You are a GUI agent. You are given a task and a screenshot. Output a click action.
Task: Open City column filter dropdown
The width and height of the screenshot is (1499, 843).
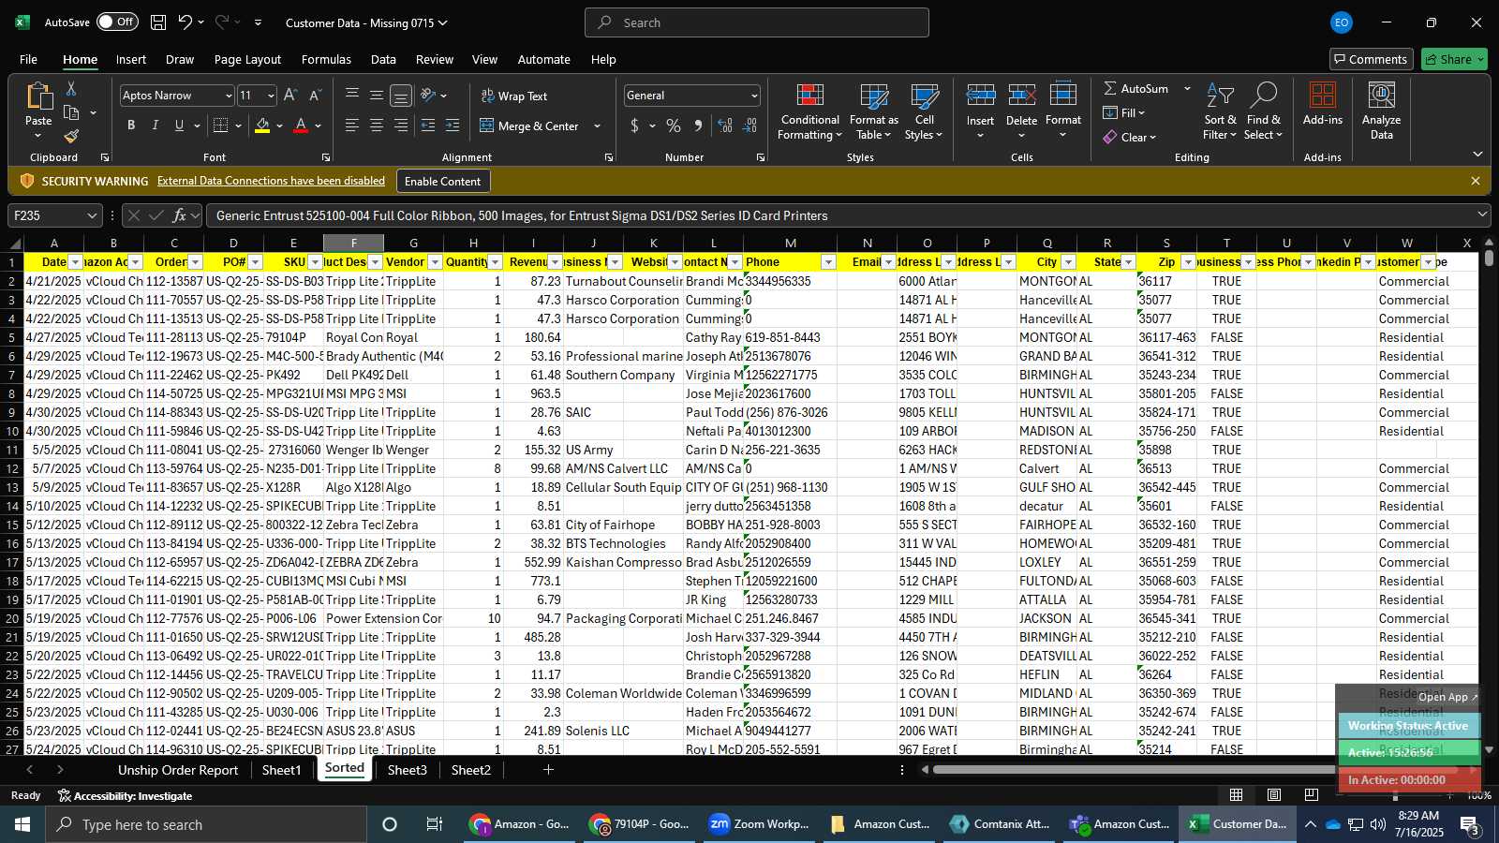[x=1068, y=262]
